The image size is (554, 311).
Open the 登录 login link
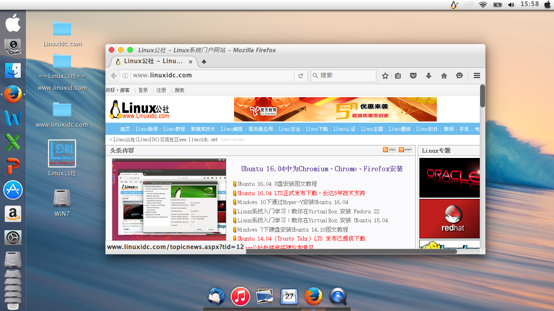click(x=143, y=90)
